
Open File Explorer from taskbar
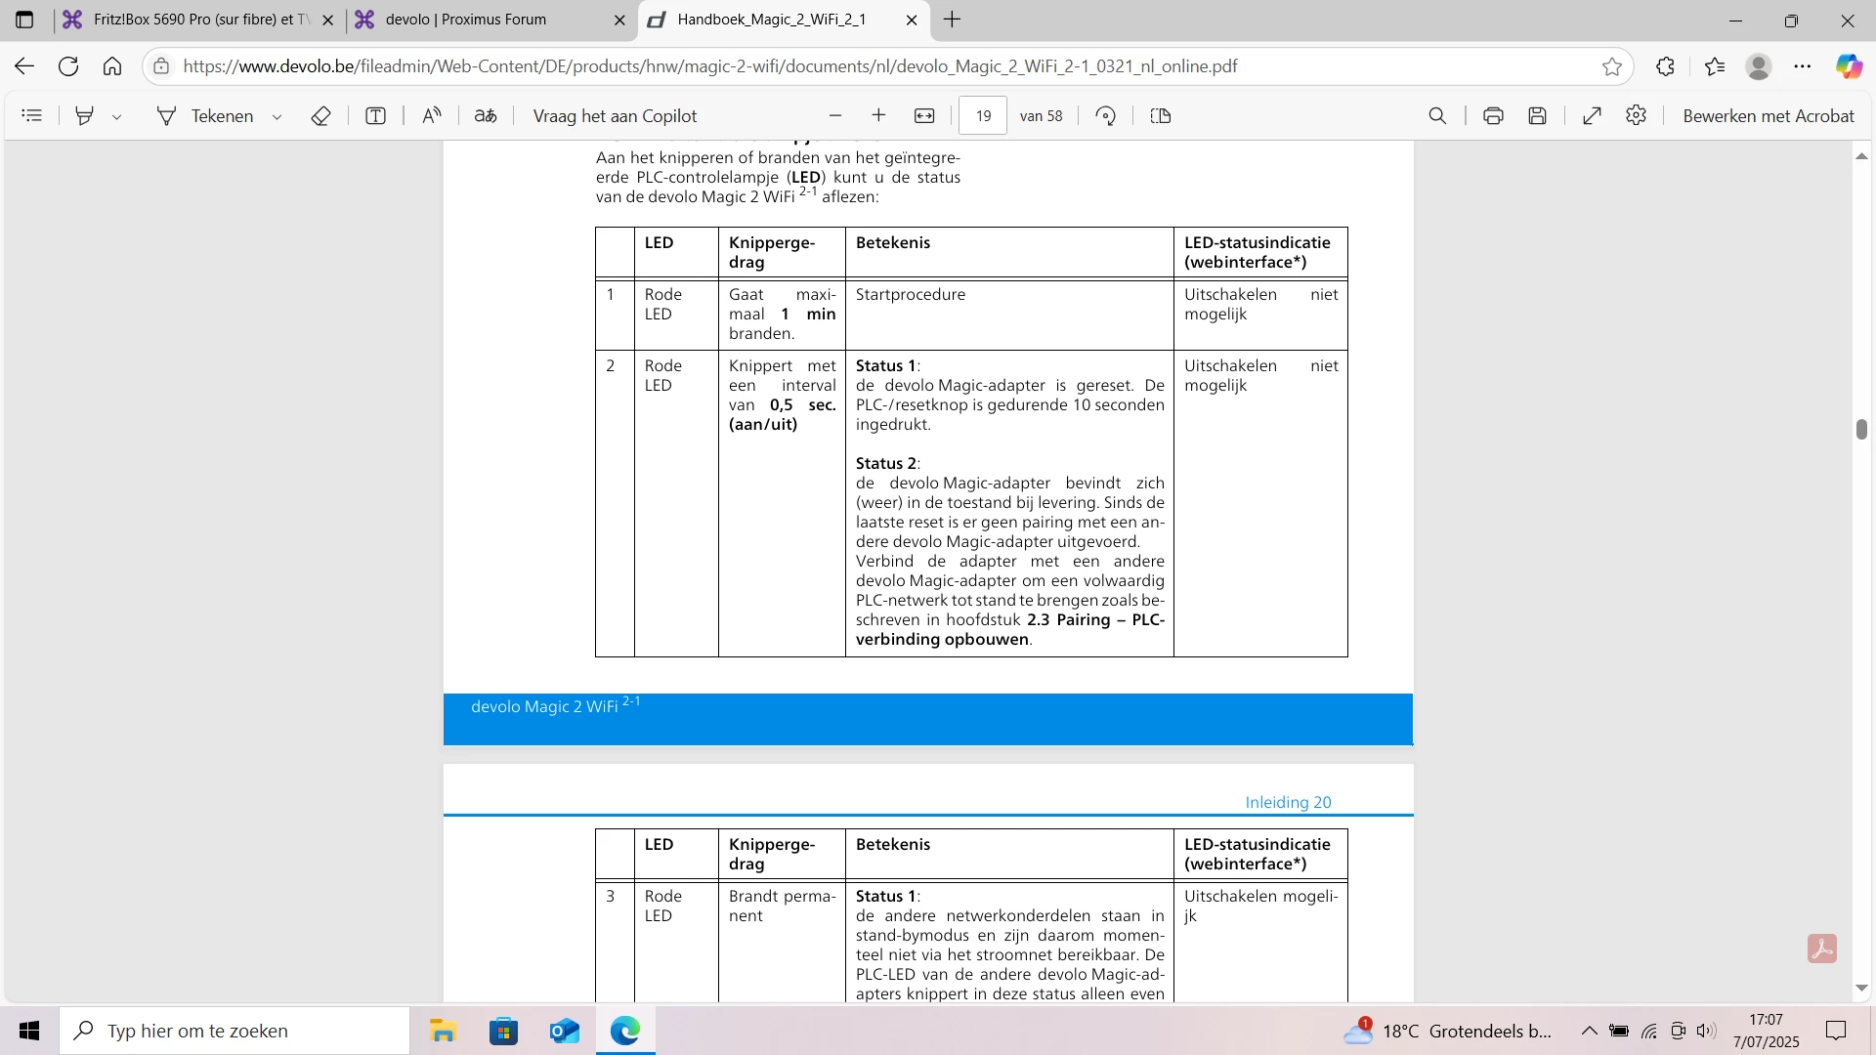[443, 1031]
